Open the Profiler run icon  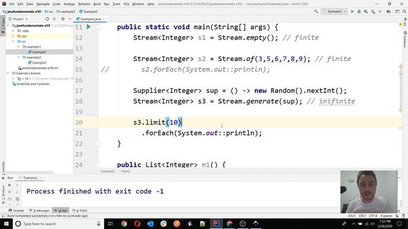pyautogui.click(x=373, y=11)
